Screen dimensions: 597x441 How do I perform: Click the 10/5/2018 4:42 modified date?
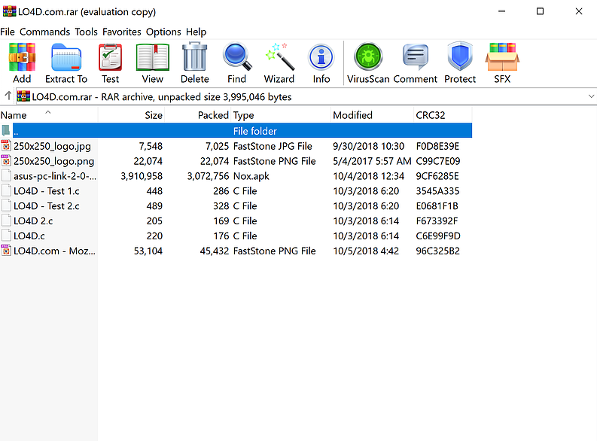366,251
